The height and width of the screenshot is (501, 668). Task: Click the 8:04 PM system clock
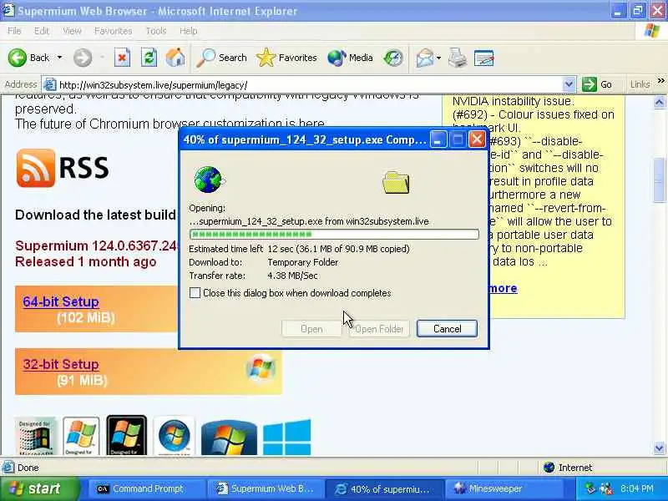coord(636,488)
